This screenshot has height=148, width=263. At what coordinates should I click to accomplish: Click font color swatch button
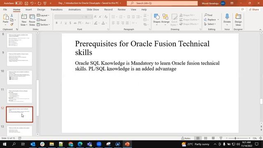(x=103, y=23)
